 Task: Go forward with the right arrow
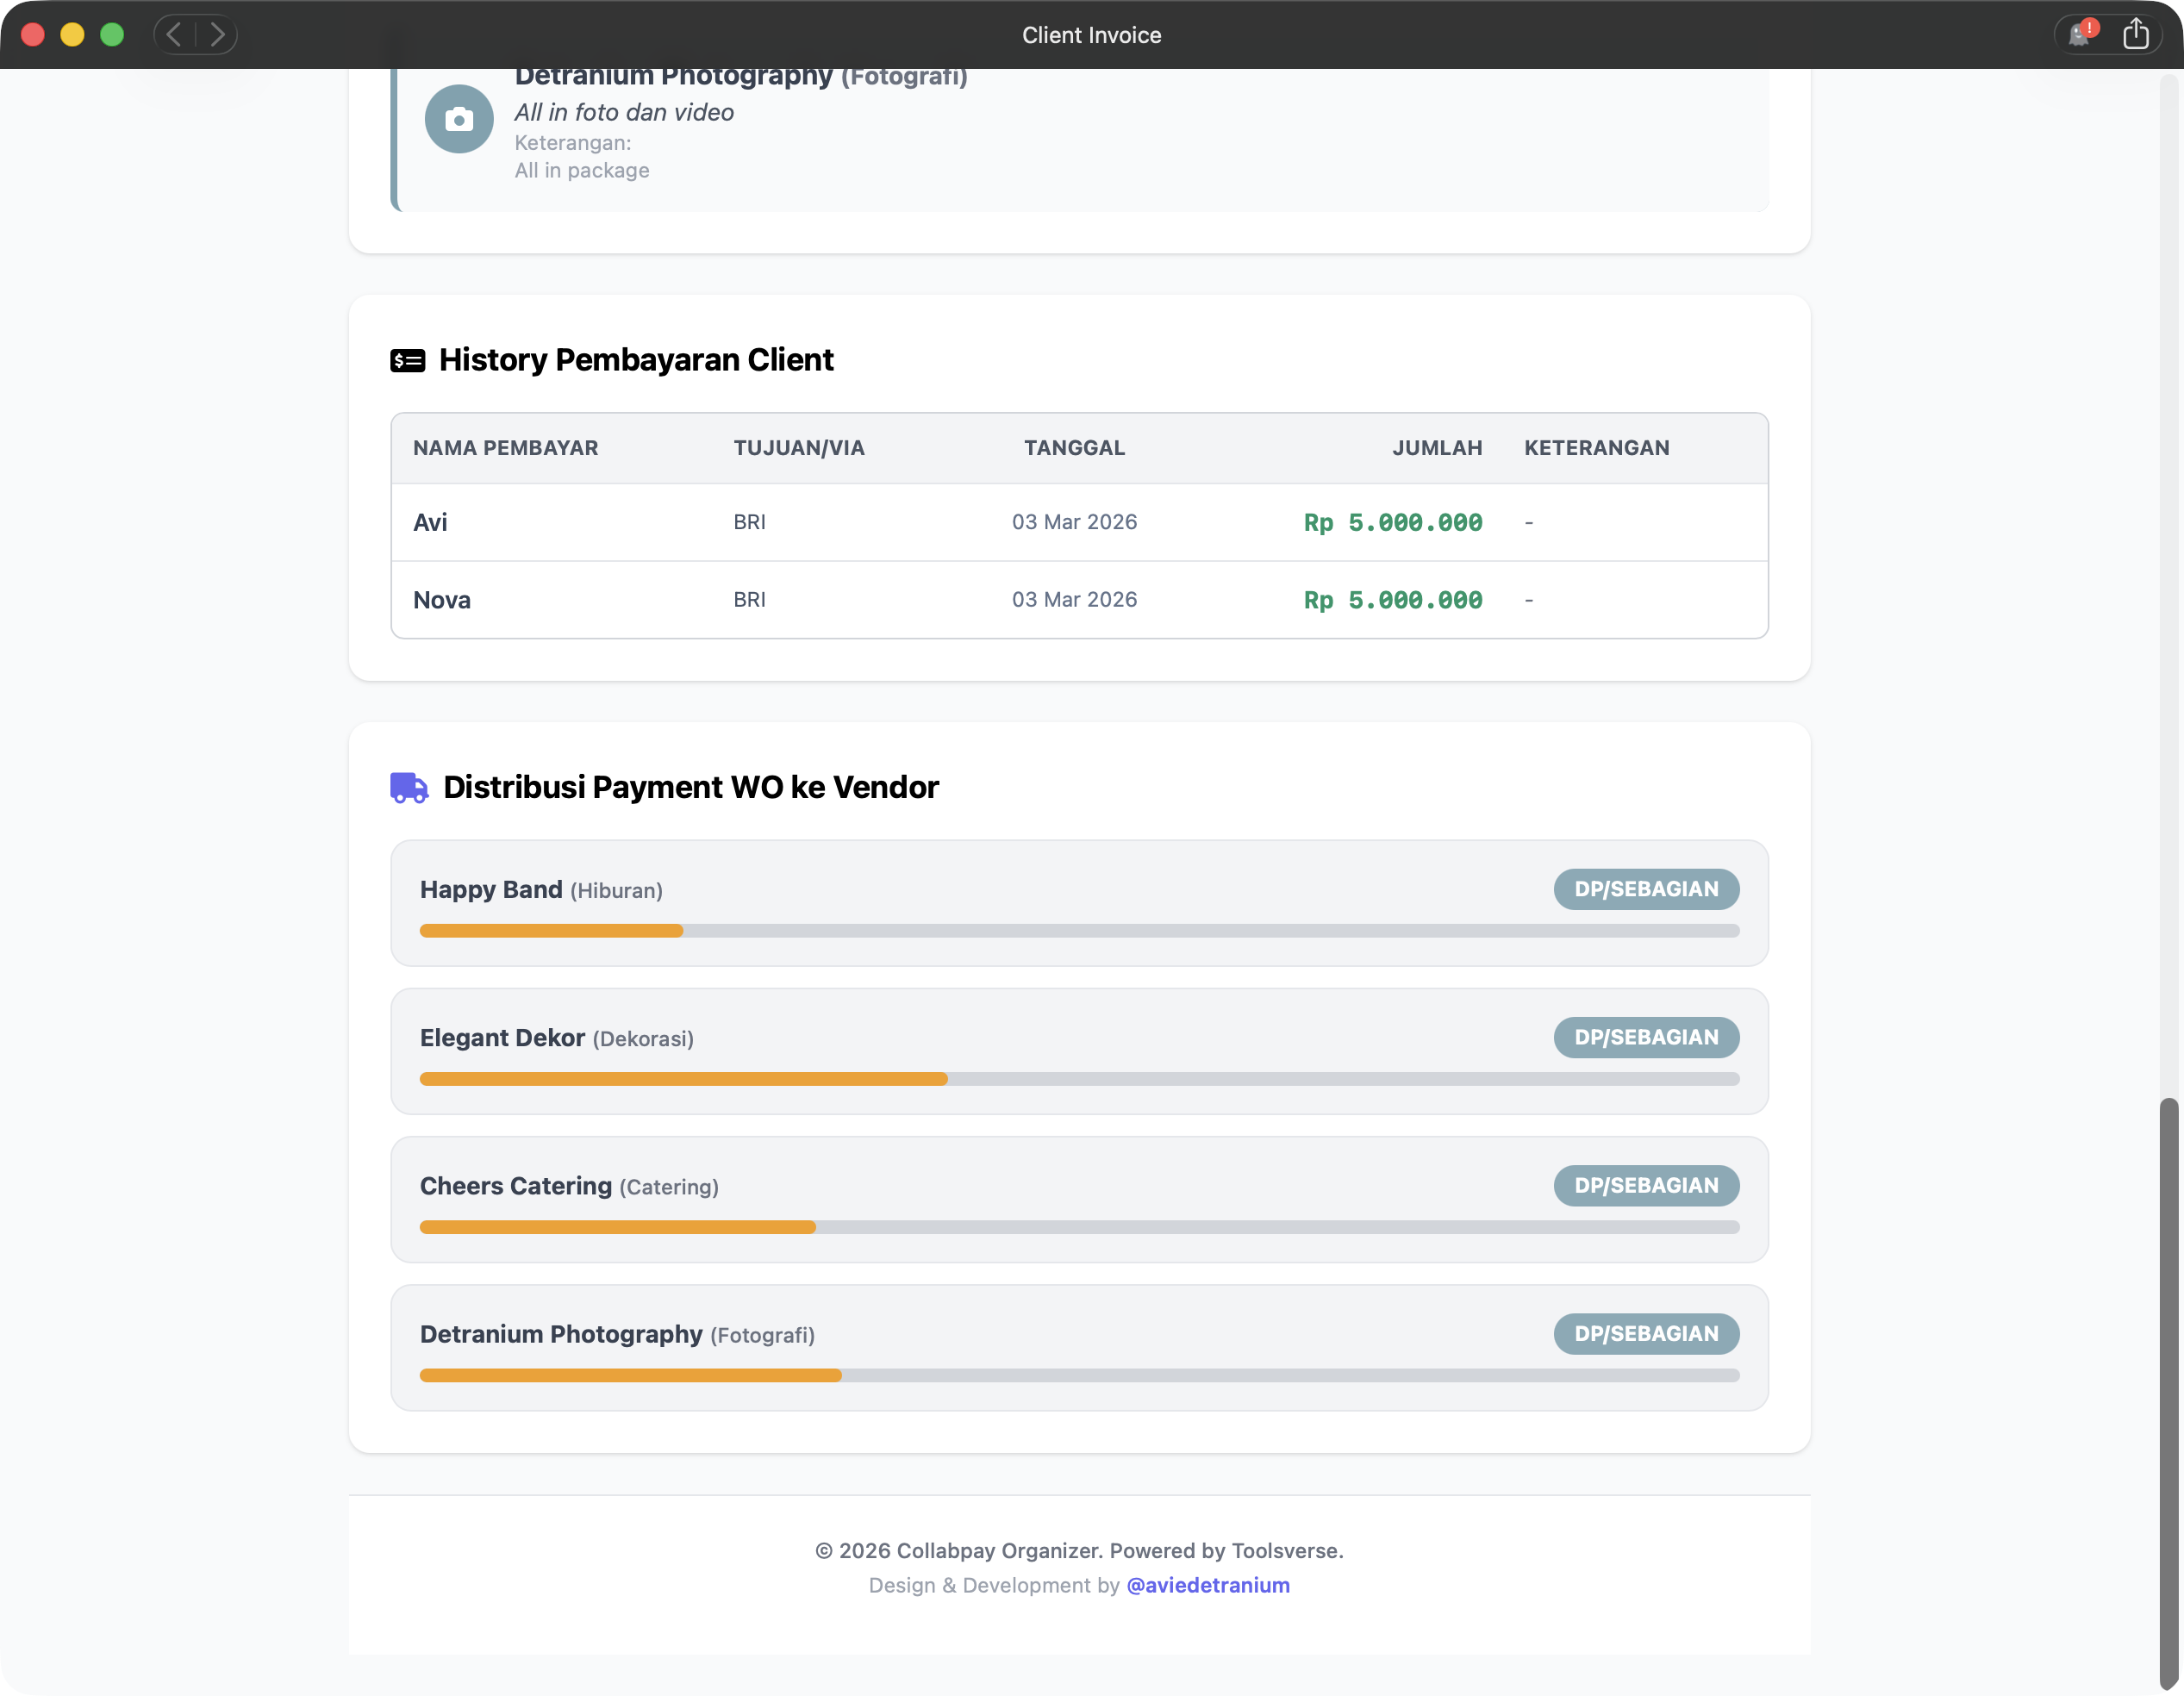click(217, 35)
